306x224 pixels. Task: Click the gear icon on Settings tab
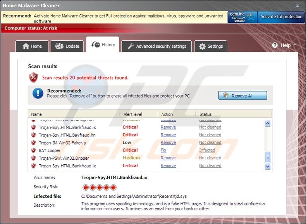coord(202,46)
